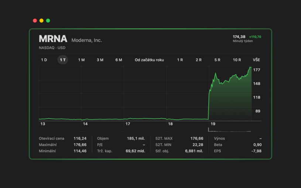
Task: Select the 1 D time range tab
Action: coord(44,60)
